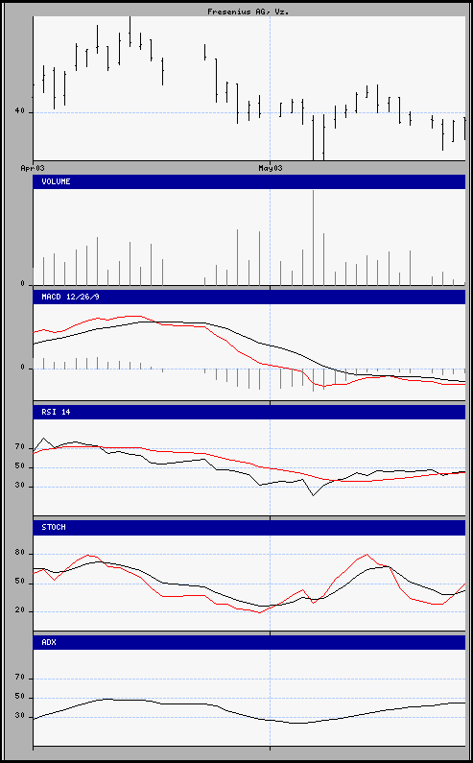473x763 pixels.
Task: Select the STOCH panel header
Action: [x=249, y=528]
